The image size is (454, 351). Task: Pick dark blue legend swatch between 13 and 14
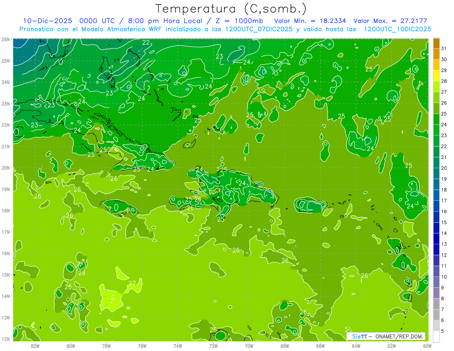436,239
